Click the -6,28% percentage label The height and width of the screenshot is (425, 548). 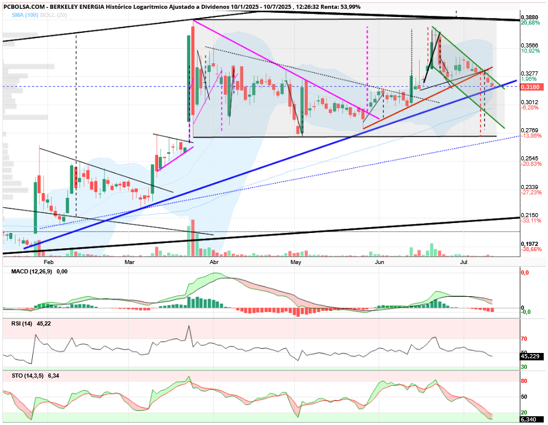[x=529, y=108]
